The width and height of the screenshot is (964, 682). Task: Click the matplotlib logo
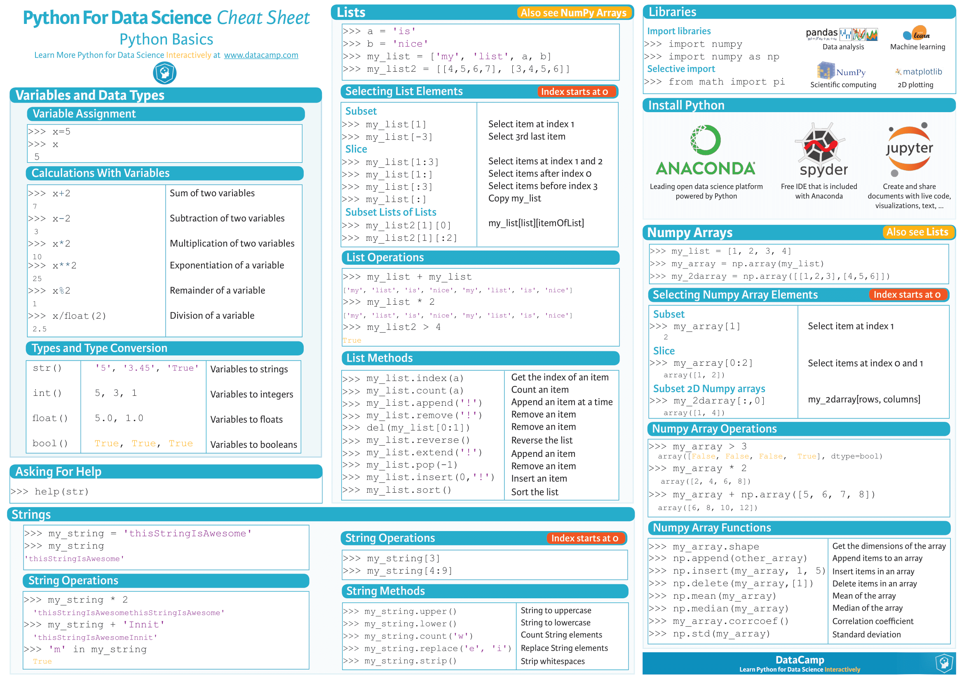tap(918, 72)
